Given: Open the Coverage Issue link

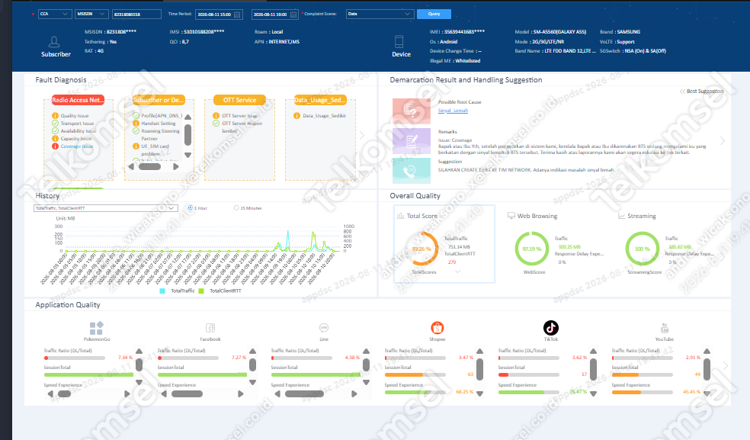Looking at the screenshot, I should point(77,146).
